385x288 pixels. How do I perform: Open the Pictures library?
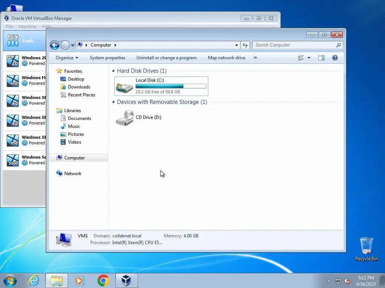[76, 134]
